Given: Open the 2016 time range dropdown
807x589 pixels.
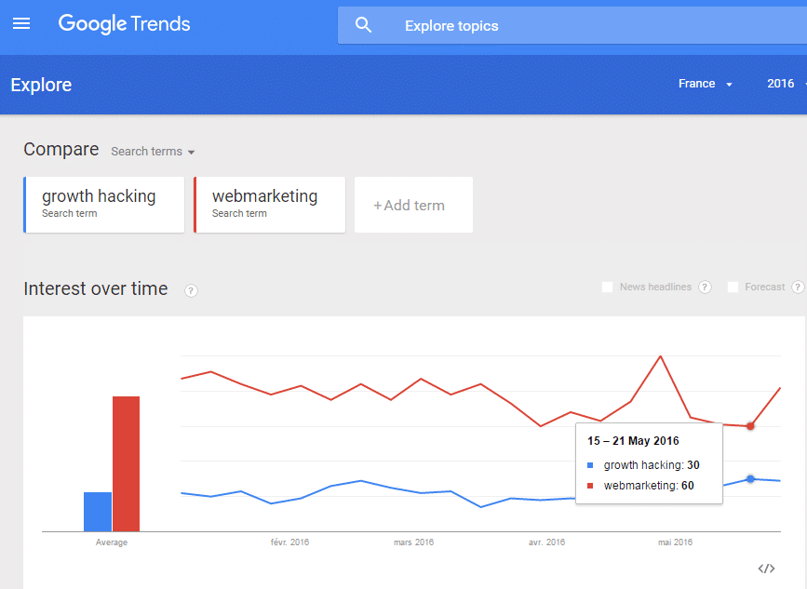Looking at the screenshot, I should pyautogui.click(x=786, y=84).
